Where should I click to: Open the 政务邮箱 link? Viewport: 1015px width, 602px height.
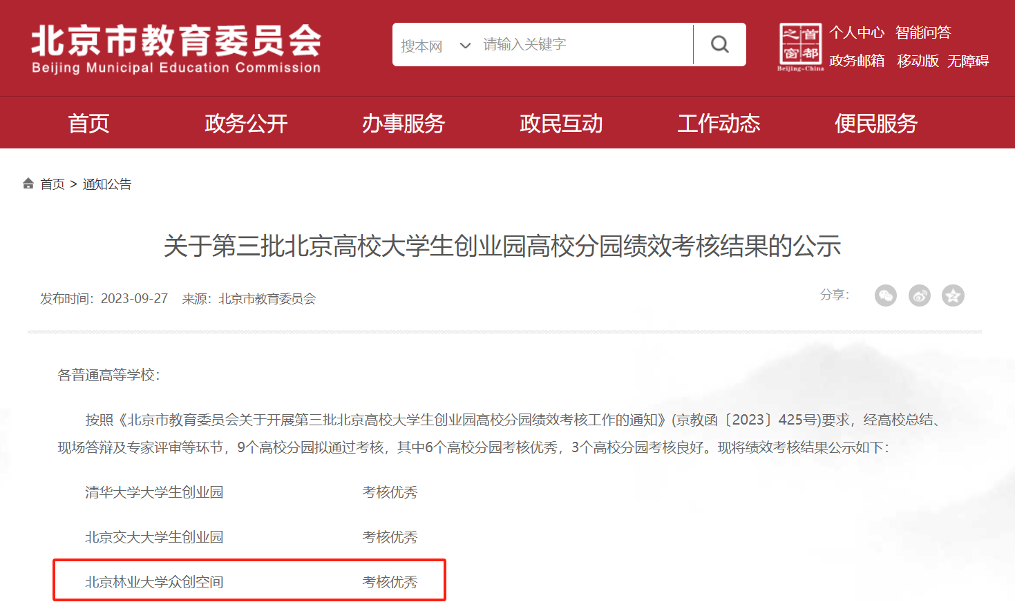click(x=857, y=61)
